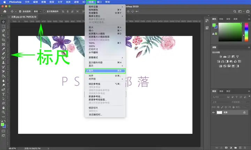The width and height of the screenshot is (251, 150).
Task: Toggle the 自动选择 checkbox
Action: [x=20, y=11]
